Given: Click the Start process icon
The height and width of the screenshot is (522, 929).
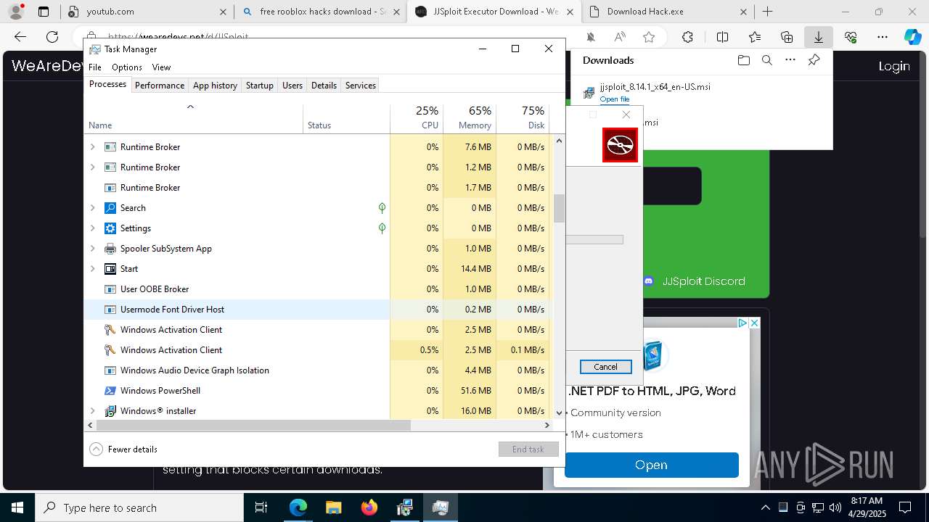Looking at the screenshot, I should click(110, 269).
